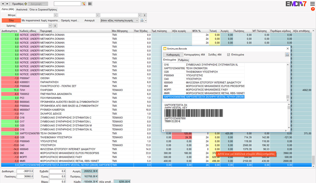Click the Εκτύπωση Barcode dialog title icon
Screen dimensions: 316x183
click(x=165, y=49)
